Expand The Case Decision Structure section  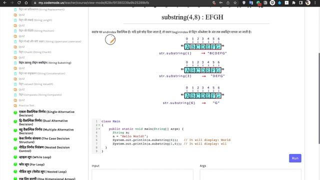pos(44,140)
